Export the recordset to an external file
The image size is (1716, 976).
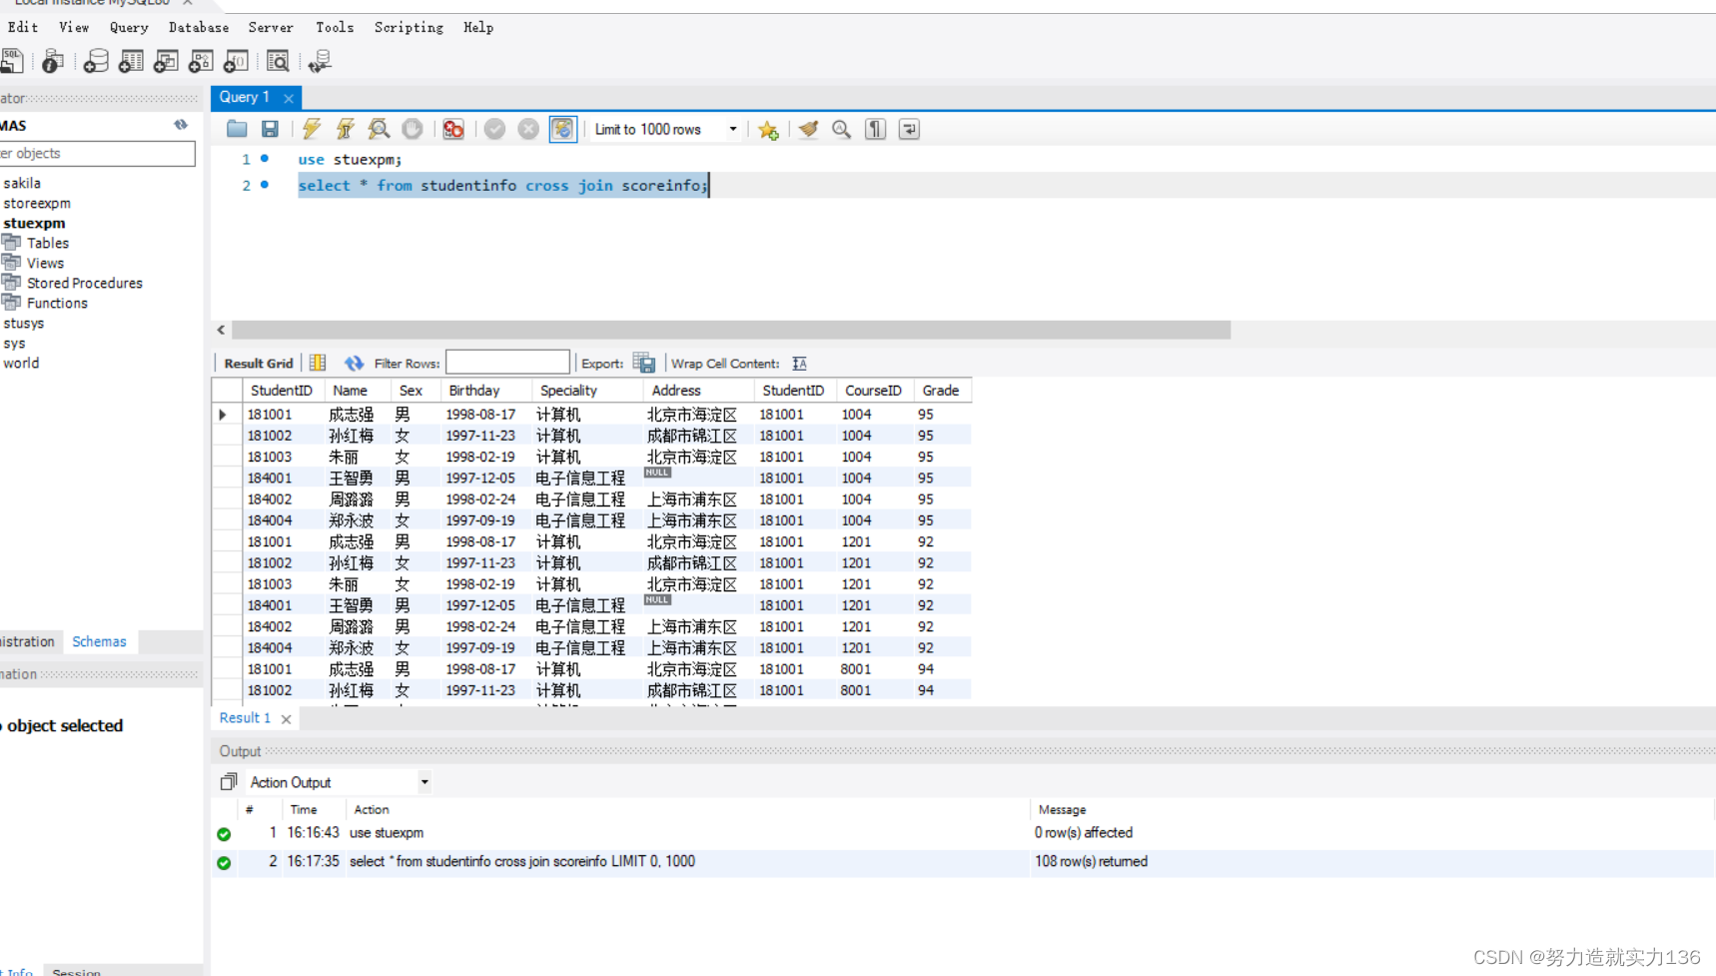[x=644, y=363]
